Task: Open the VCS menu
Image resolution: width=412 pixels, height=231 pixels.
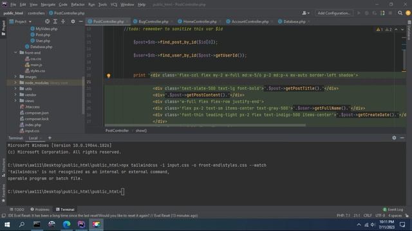Action: coord(114,4)
